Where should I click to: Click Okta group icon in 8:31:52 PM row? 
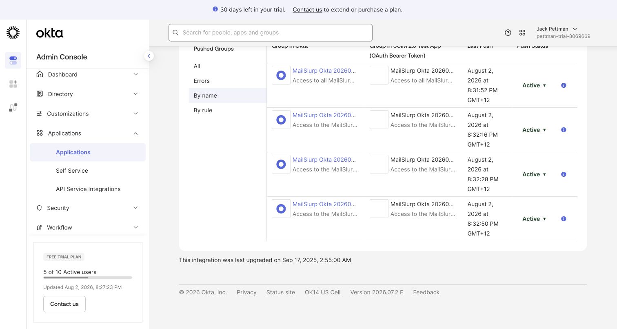click(281, 75)
